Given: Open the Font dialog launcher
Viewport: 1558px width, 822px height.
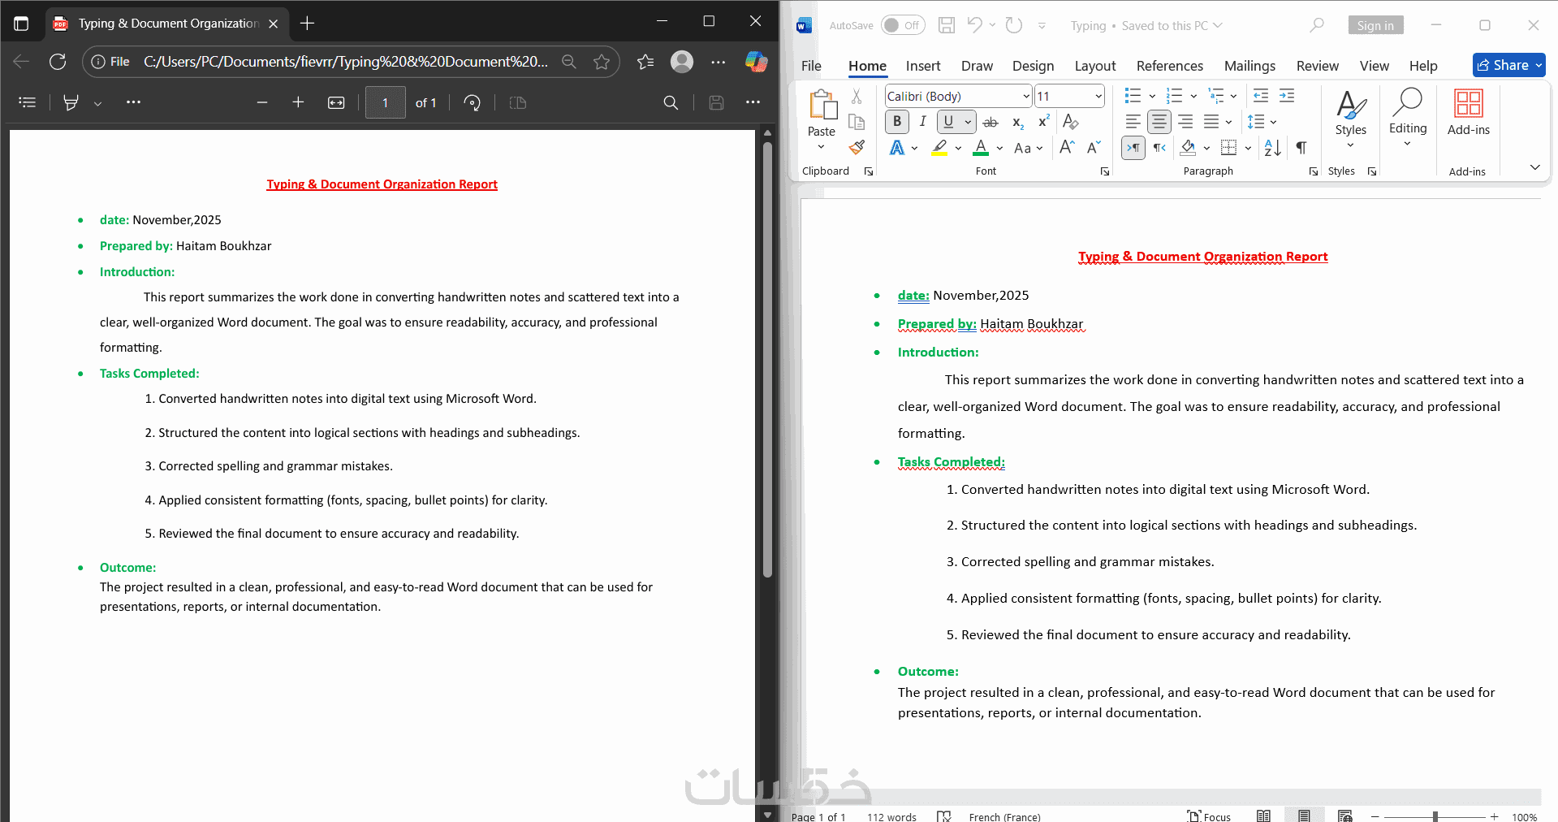Looking at the screenshot, I should click(1105, 171).
